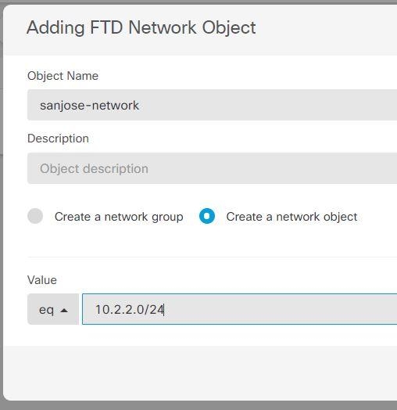Click the divider line above the Value section
This screenshot has width=397, height=410.
coord(212,257)
